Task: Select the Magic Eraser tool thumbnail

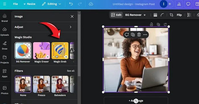Action: point(42,51)
